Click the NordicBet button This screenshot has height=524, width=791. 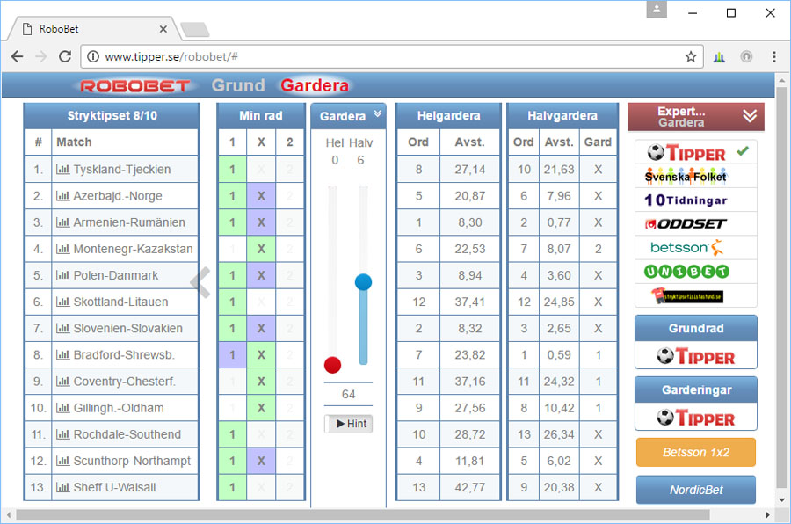pyautogui.click(x=696, y=490)
